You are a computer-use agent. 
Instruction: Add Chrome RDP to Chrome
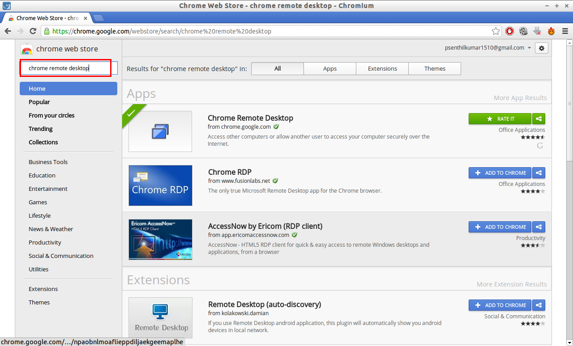500,173
